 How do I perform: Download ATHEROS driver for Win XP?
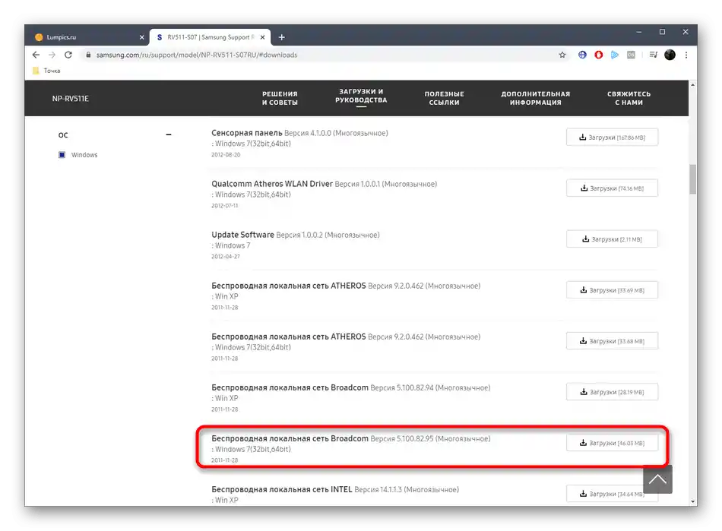pyautogui.click(x=612, y=290)
